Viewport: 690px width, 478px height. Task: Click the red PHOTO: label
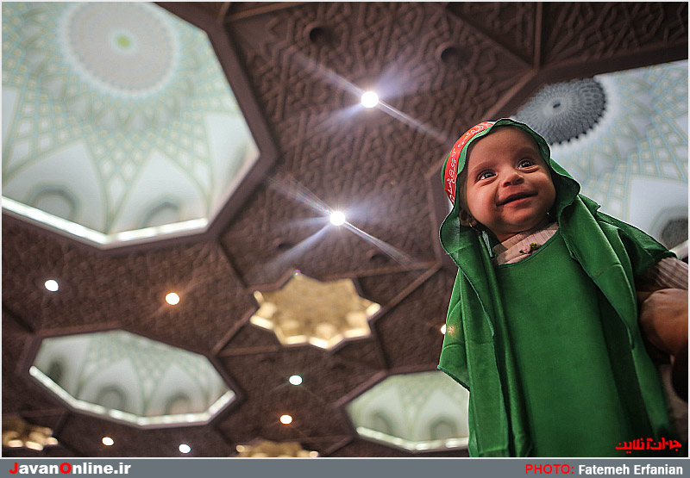pos(549,469)
